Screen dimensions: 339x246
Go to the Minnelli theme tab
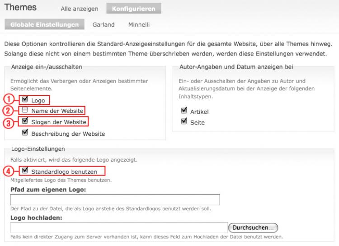pos(139,24)
